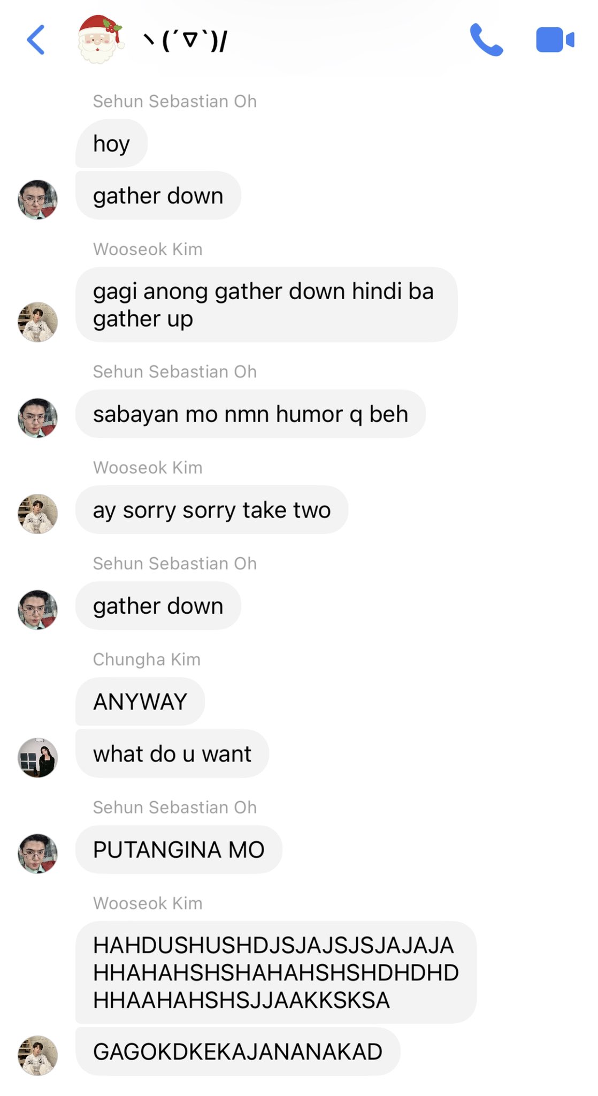
Task: Select the 'PUTANGINA MO' message bubble
Action: [x=179, y=849]
